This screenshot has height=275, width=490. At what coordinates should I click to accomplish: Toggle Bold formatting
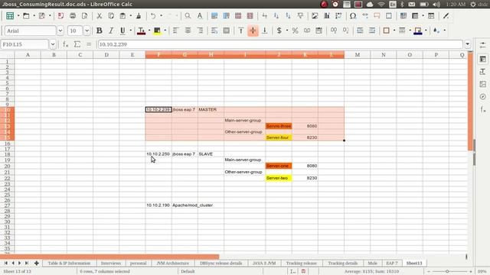coord(99,31)
